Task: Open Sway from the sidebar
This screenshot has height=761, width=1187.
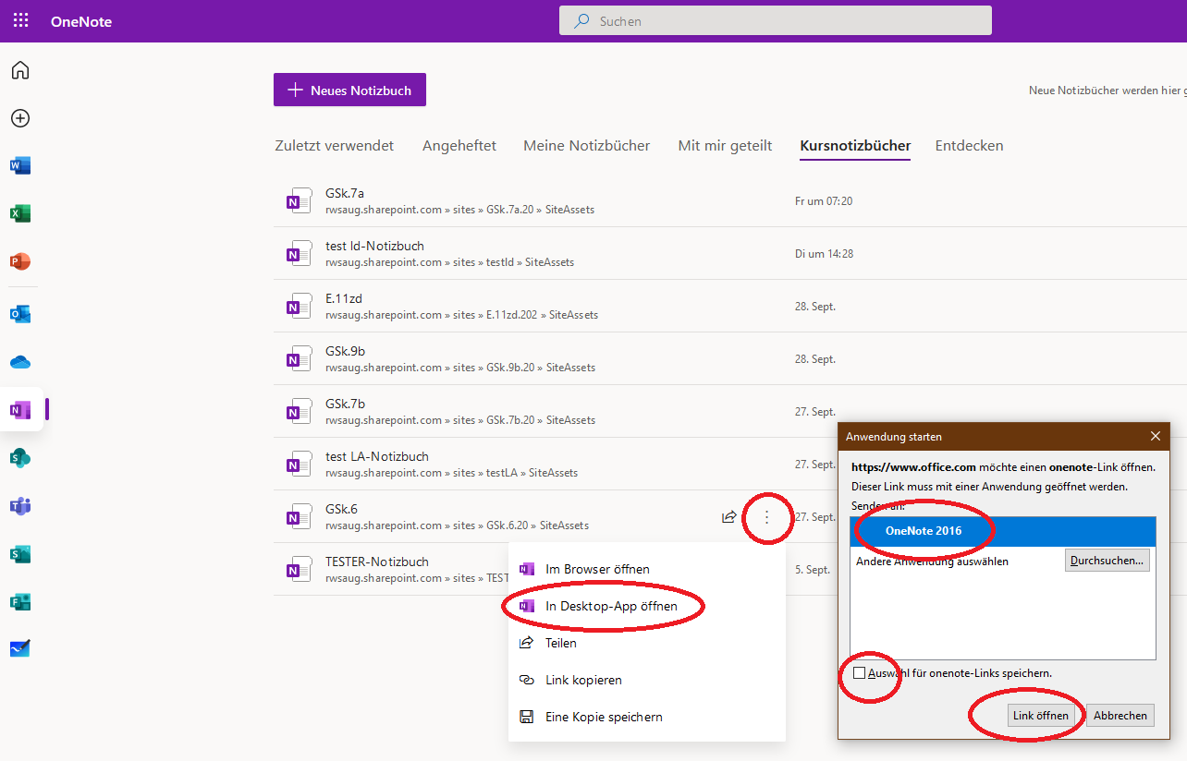Action: click(x=20, y=554)
